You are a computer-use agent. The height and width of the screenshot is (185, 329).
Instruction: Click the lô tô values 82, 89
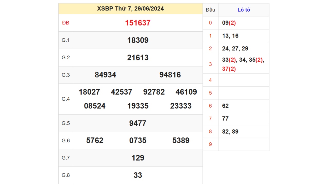(230, 132)
